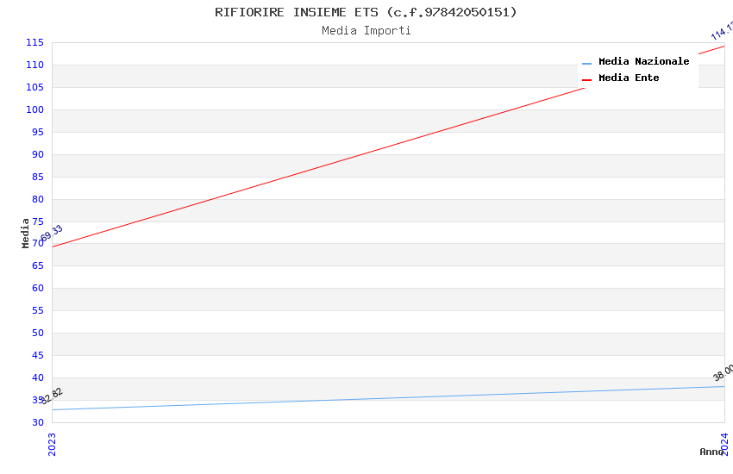Click the Anno axis title
Image resolution: width=733 pixels, height=474 pixels.
point(711,452)
